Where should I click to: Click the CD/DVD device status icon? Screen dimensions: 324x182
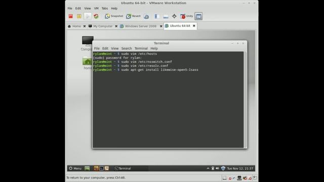pos(229,178)
